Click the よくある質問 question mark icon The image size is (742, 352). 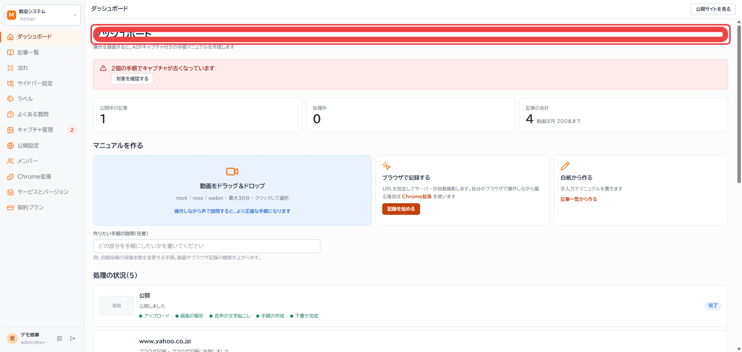(10, 114)
